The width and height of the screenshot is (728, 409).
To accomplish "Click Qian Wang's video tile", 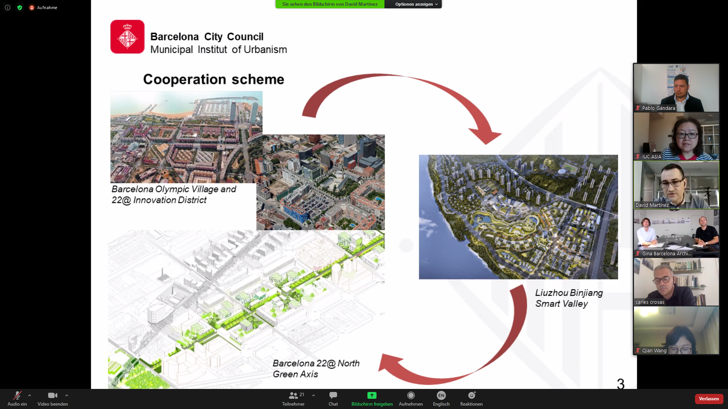I will pyautogui.click(x=676, y=330).
